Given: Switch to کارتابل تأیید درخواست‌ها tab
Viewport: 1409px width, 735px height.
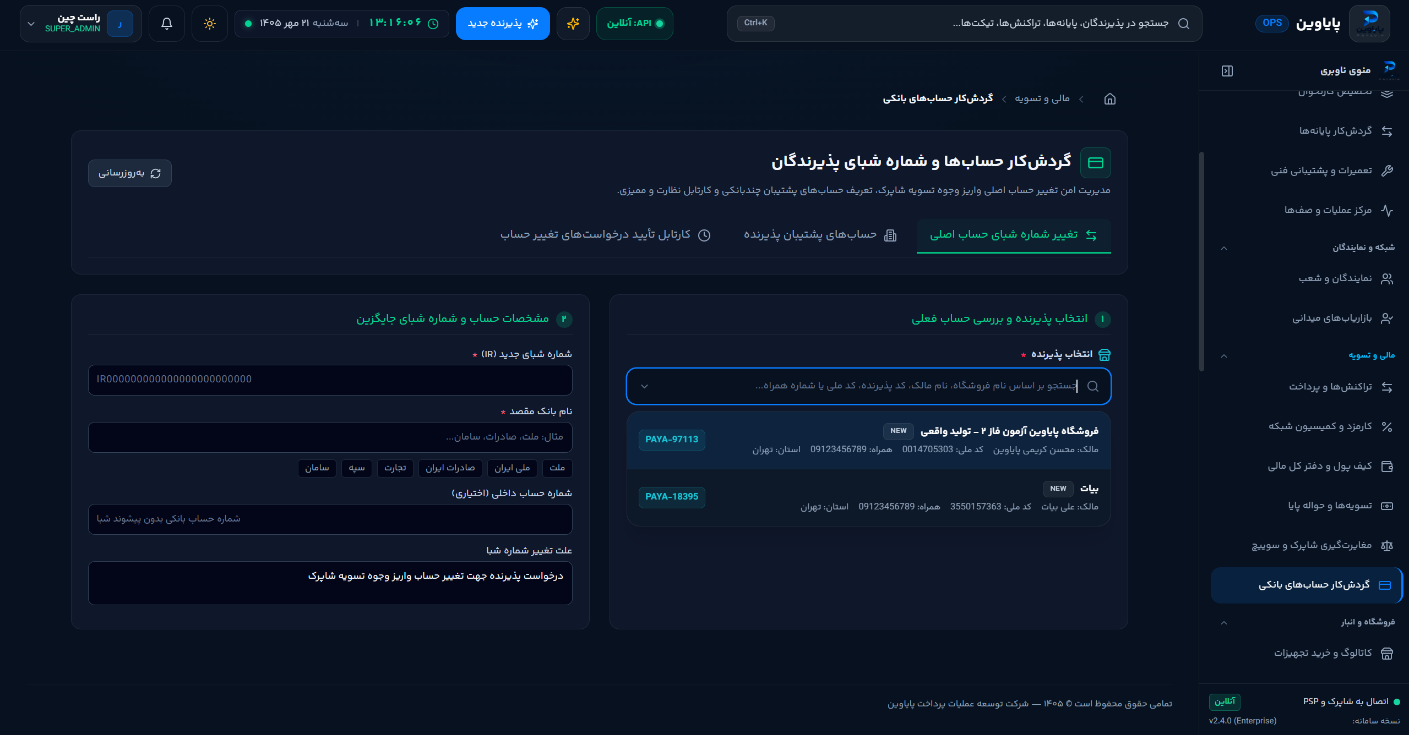Looking at the screenshot, I should pos(606,235).
